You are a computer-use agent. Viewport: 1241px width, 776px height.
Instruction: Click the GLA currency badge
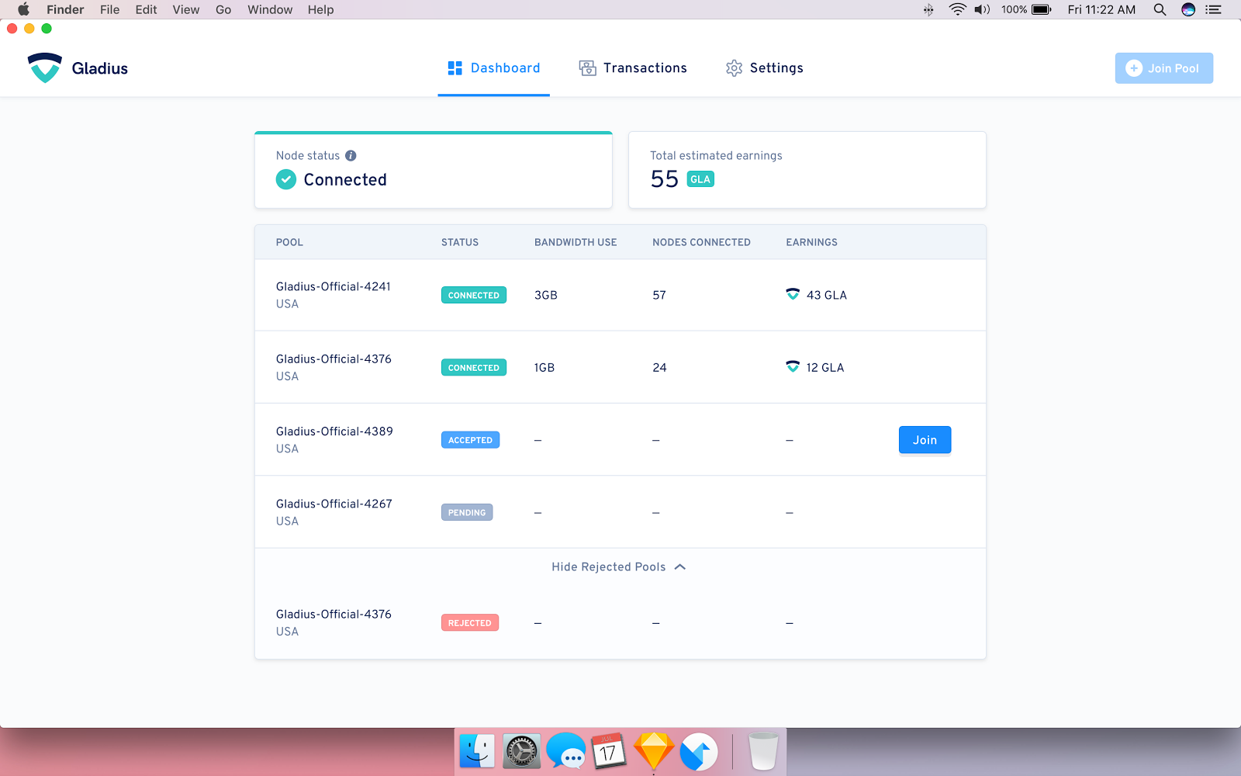coord(700,179)
